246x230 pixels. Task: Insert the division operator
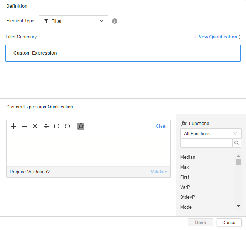46,126
